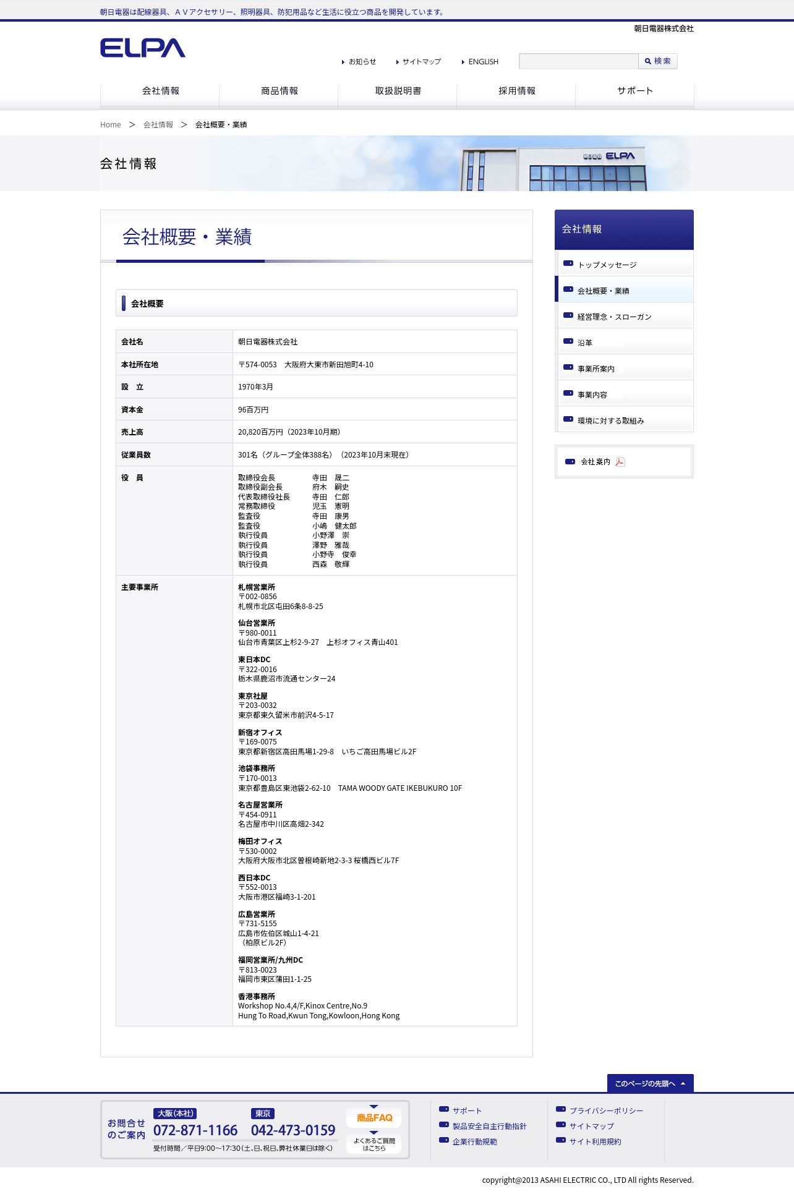Click the Osaka phone number 072-871-1166
The image size is (794, 1202).
195,1130
